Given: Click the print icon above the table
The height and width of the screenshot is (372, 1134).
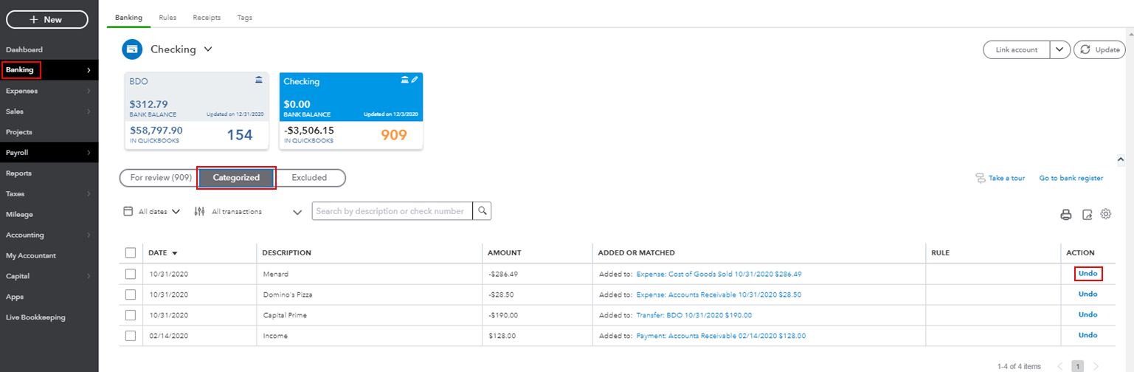Looking at the screenshot, I should pyautogui.click(x=1065, y=215).
